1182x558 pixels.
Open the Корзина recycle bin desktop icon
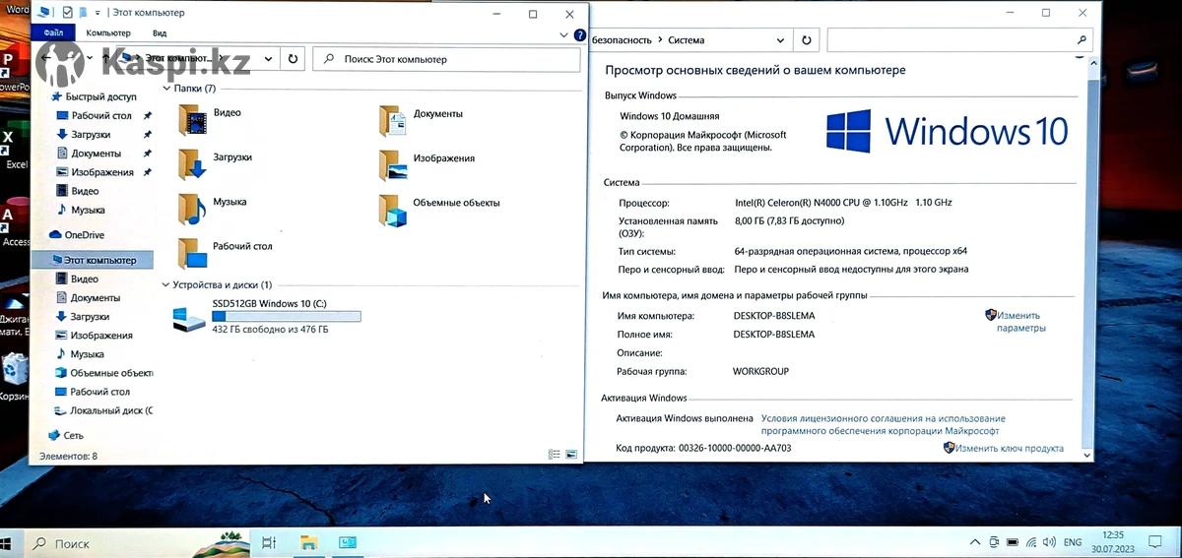[x=15, y=376]
